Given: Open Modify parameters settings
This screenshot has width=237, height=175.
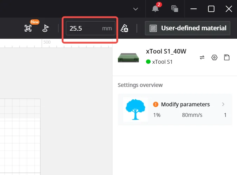Looking at the screenshot, I should [x=175, y=110].
